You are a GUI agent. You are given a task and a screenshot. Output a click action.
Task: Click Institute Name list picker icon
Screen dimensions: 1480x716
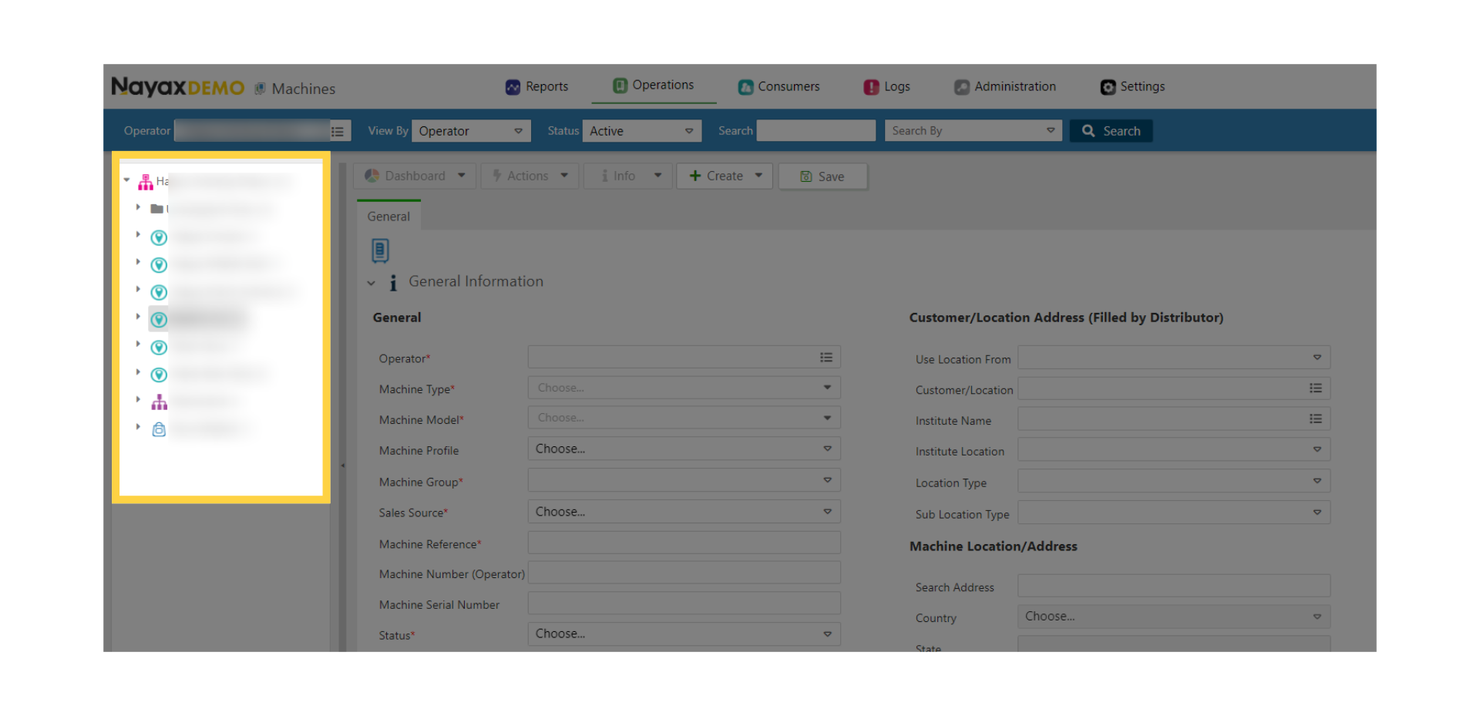(1316, 419)
